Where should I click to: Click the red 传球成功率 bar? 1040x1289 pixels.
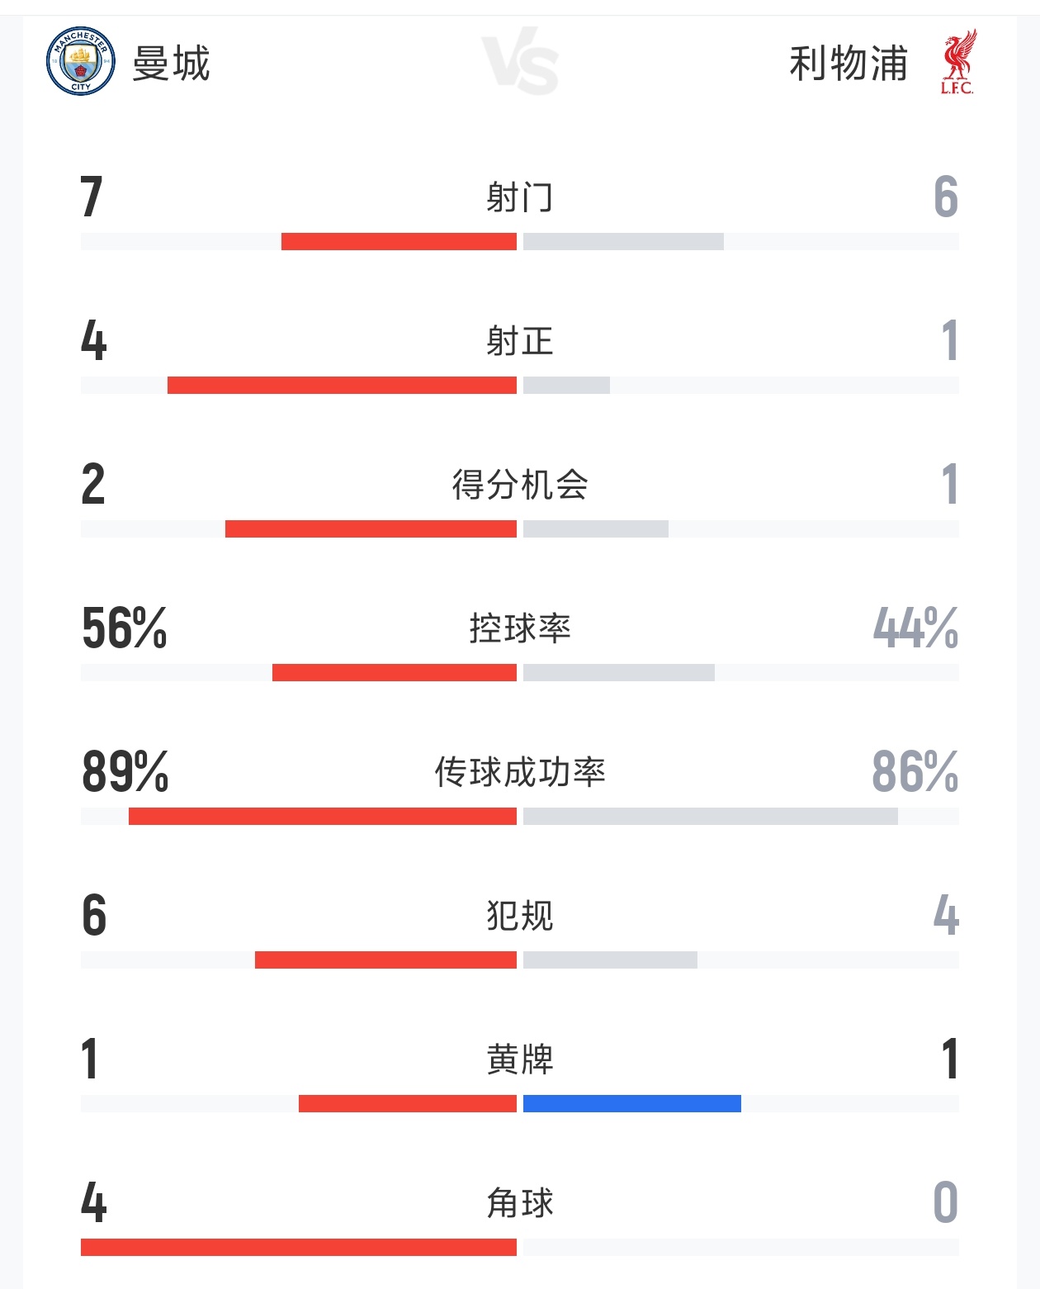coord(323,816)
